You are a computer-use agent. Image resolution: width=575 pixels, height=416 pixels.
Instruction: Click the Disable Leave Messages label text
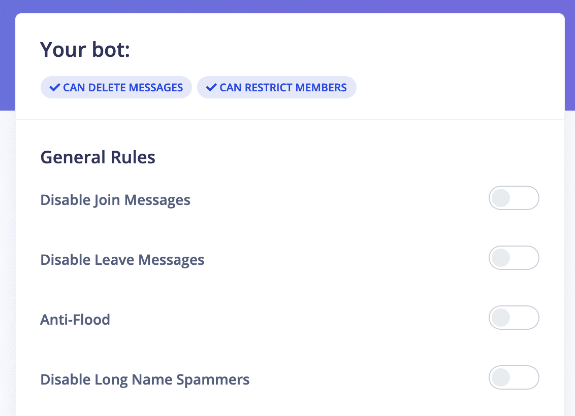coord(122,260)
